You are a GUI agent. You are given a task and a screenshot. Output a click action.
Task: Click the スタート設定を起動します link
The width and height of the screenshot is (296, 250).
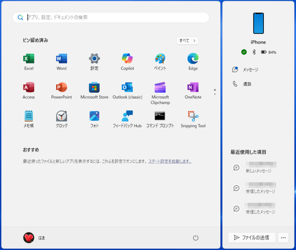(170, 161)
